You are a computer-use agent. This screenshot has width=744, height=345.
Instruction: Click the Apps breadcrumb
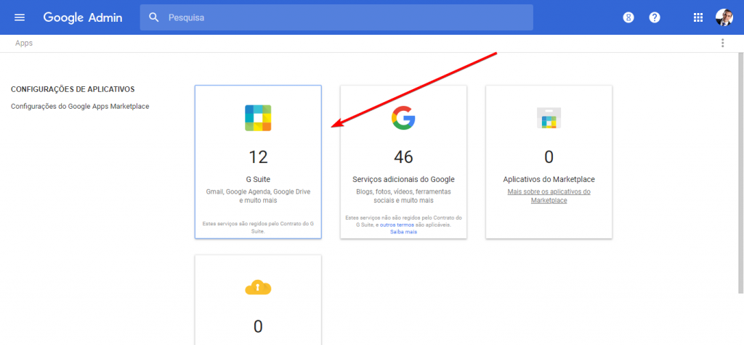point(24,43)
